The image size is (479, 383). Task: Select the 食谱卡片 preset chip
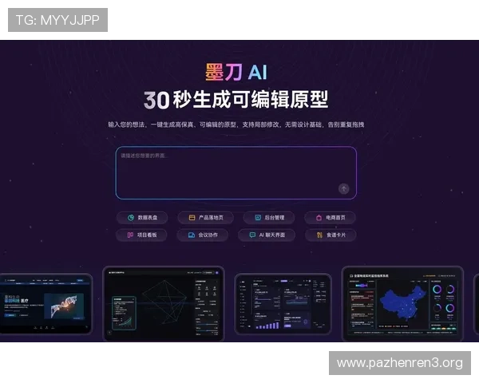[x=331, y=235]
